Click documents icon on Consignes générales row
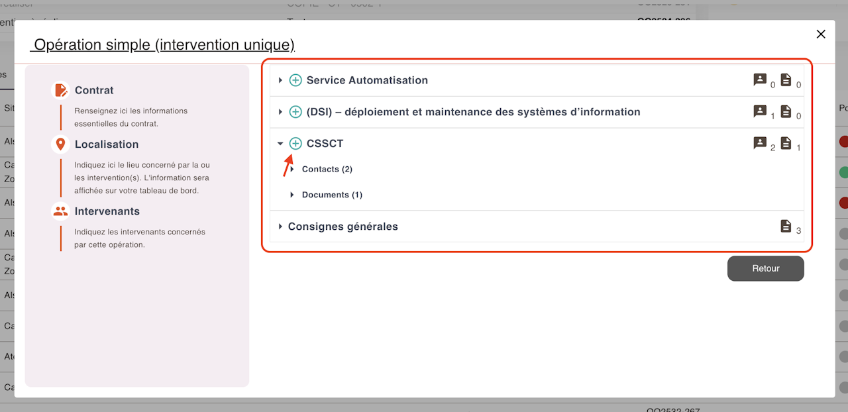Screen dimensions: 848x412 [786, 226]
